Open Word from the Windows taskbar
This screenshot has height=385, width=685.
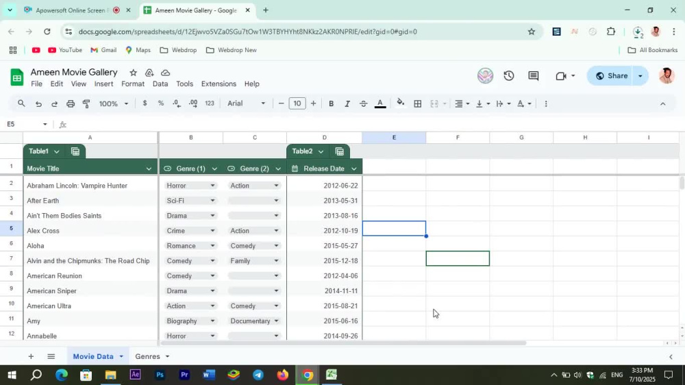[x=209, y=375]
